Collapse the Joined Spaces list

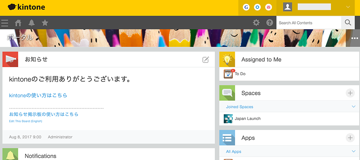point(353,107)
